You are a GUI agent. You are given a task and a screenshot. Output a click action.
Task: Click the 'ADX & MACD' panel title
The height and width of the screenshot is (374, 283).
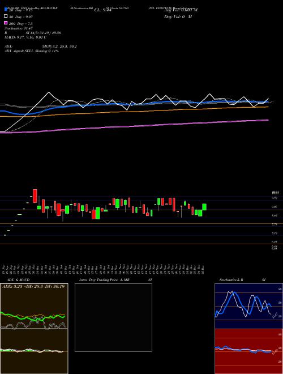(x=18, y=280)
